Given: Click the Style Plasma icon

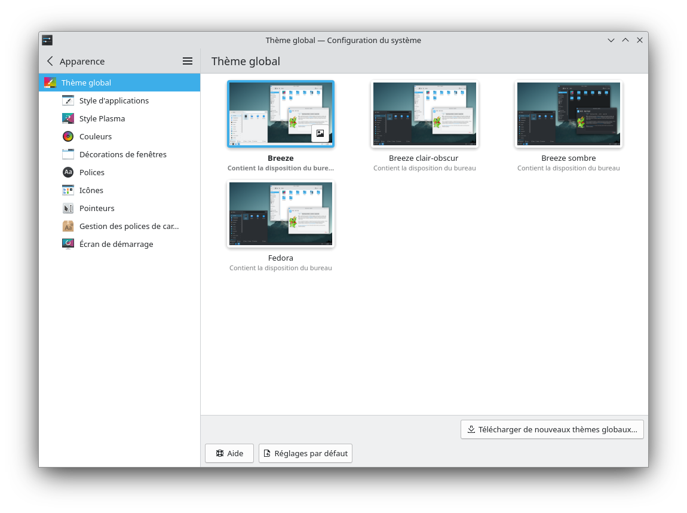Looking at the screenshot, I should pos(68,118).
